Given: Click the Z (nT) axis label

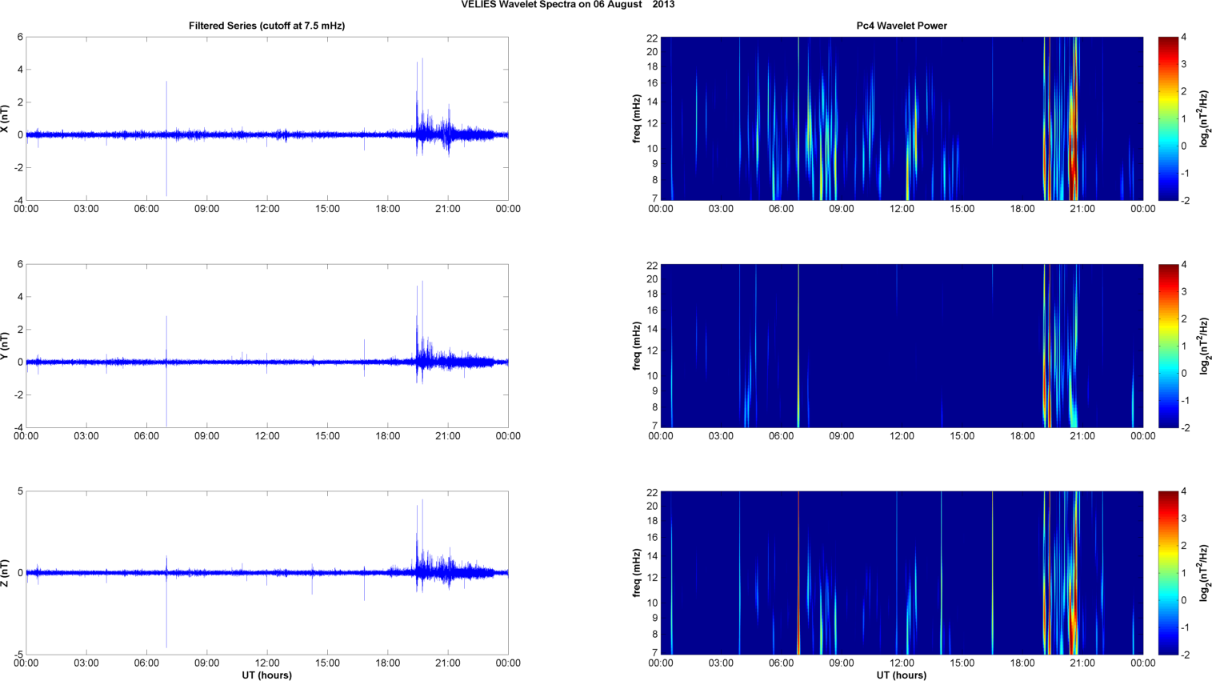Looking at the screenshot, I should [x=5, y=573].
